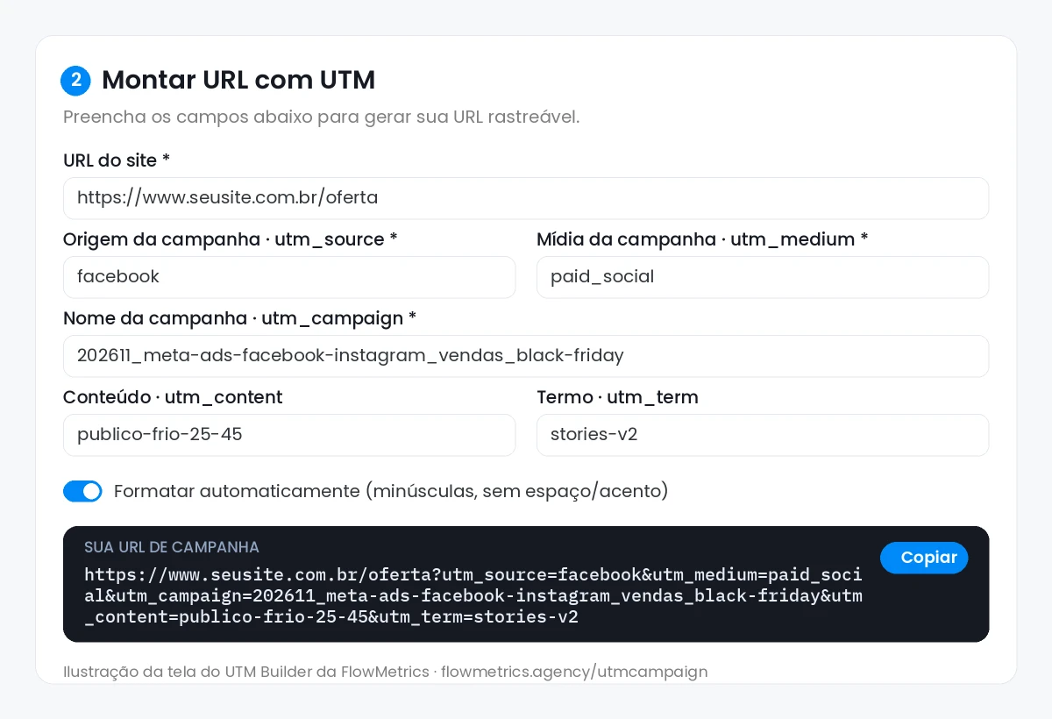Click the URL do site input field
1052x719 pixels.
[x=526, y=198]
